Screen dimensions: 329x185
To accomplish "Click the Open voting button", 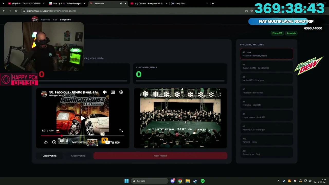I will pos(49,156).
